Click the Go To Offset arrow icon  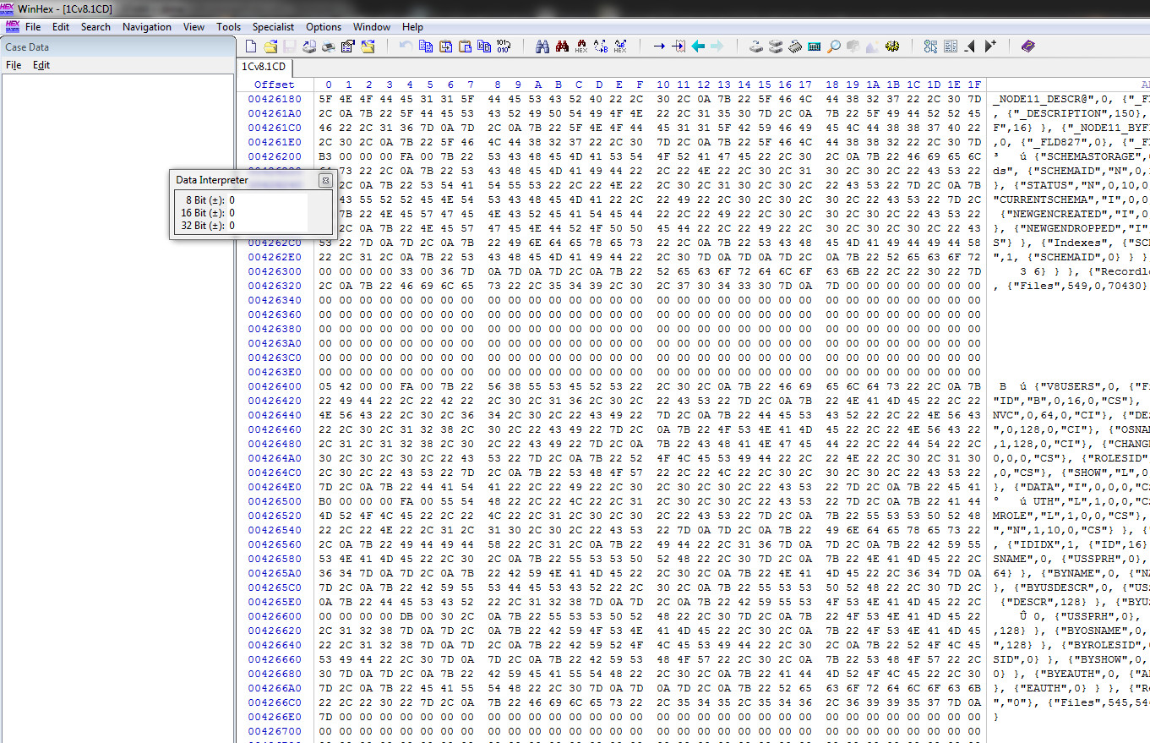659,46
